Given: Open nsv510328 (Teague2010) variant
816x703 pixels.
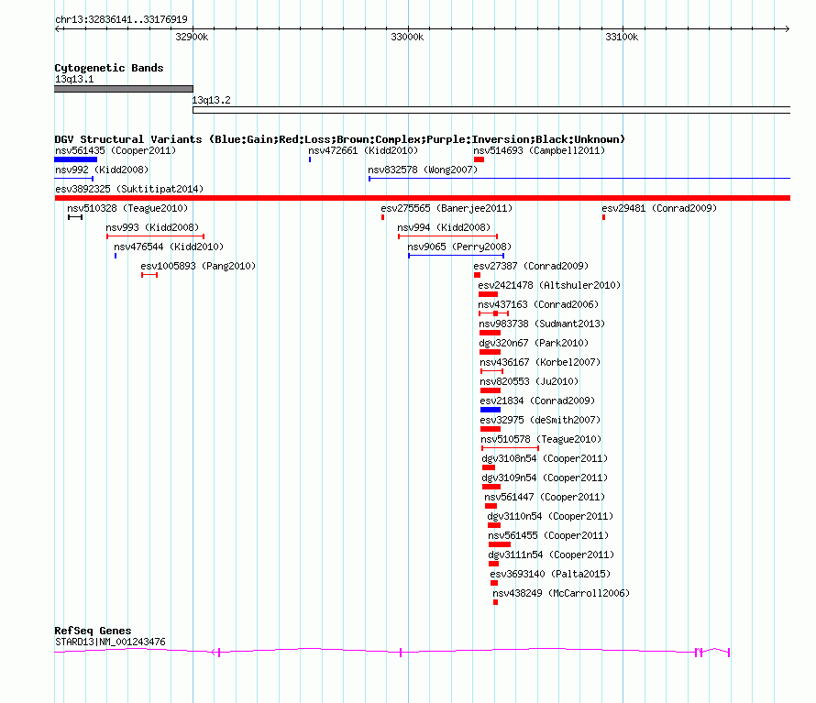Looking at the screenshot, I should point(127,208).
